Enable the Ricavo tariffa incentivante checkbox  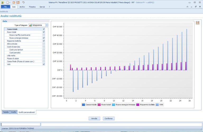click(44, 35)
